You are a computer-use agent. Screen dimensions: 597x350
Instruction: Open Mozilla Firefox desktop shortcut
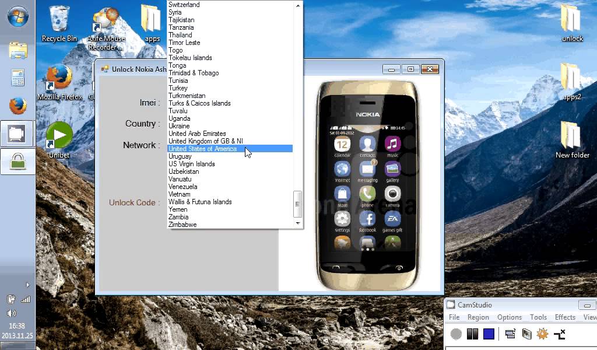pyautogui.click(x=59, y=82)
